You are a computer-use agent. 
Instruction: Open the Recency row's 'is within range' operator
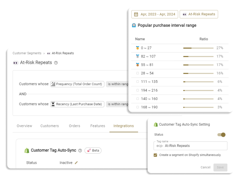[117, 104]
